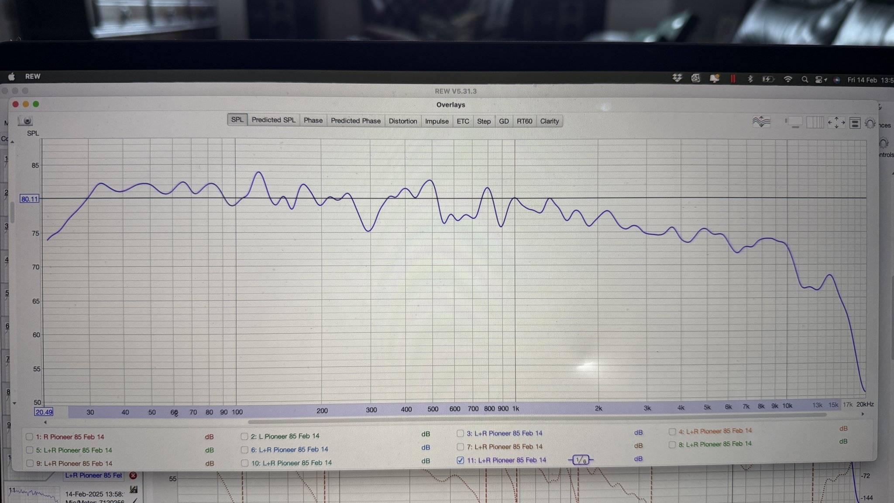Screen dimensions: 894x503
Task: Click the date and time in menu bar
Action: (x=870, y=80)
